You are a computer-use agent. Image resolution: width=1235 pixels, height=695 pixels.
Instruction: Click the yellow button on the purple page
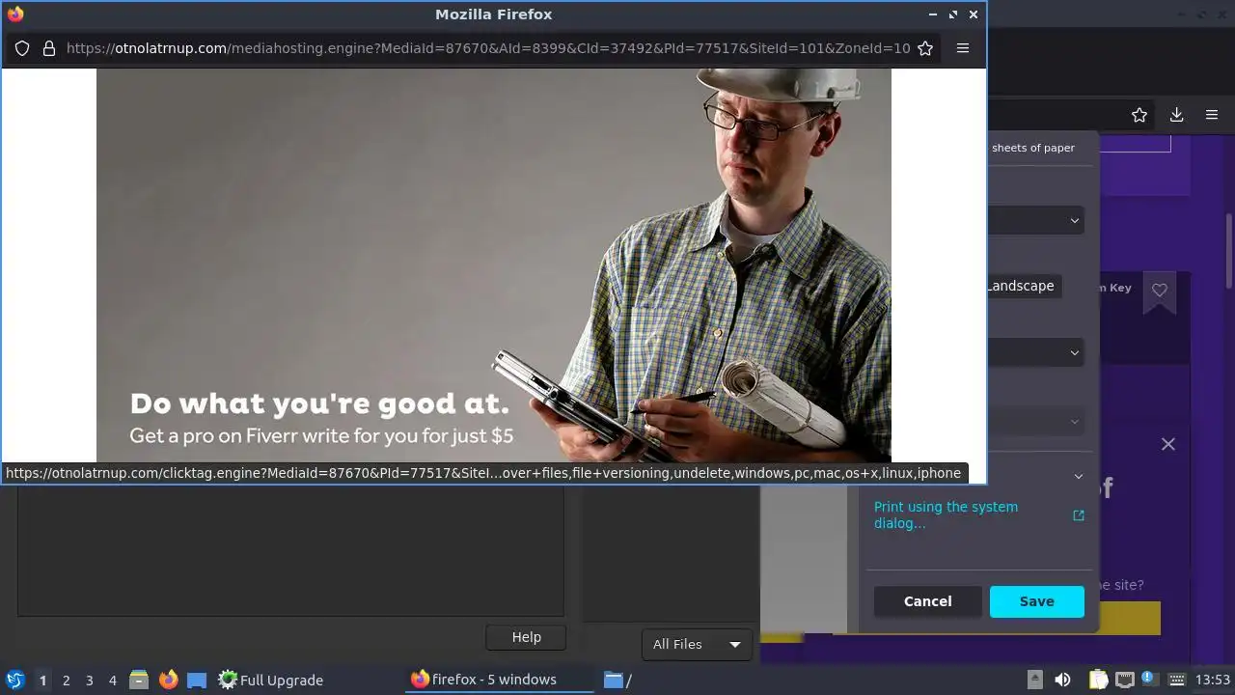click(x=1129, y=618)
